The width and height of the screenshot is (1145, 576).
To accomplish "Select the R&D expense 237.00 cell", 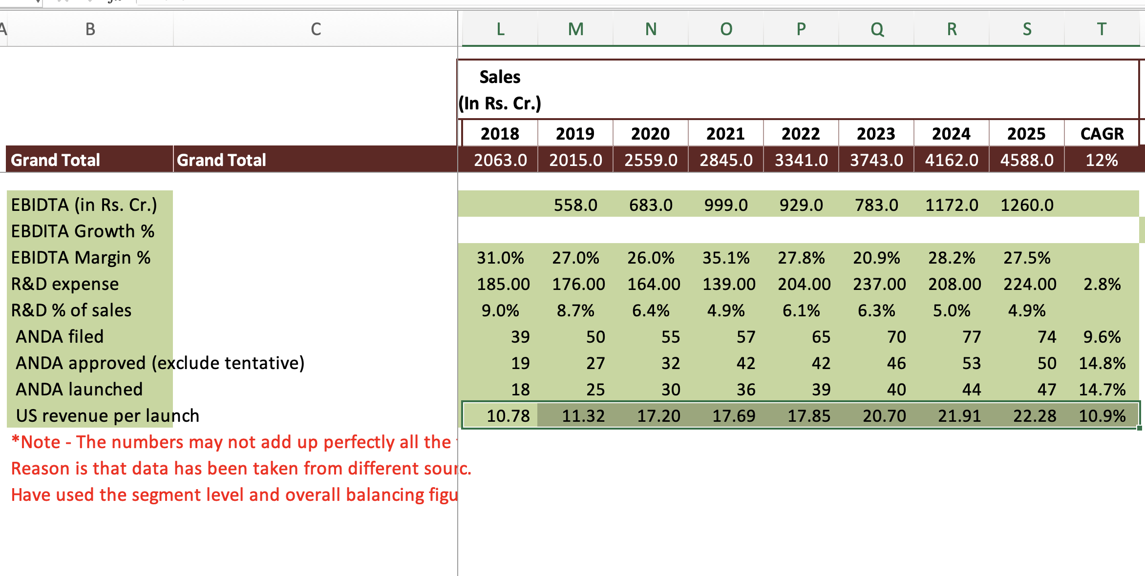I will 879,284.
